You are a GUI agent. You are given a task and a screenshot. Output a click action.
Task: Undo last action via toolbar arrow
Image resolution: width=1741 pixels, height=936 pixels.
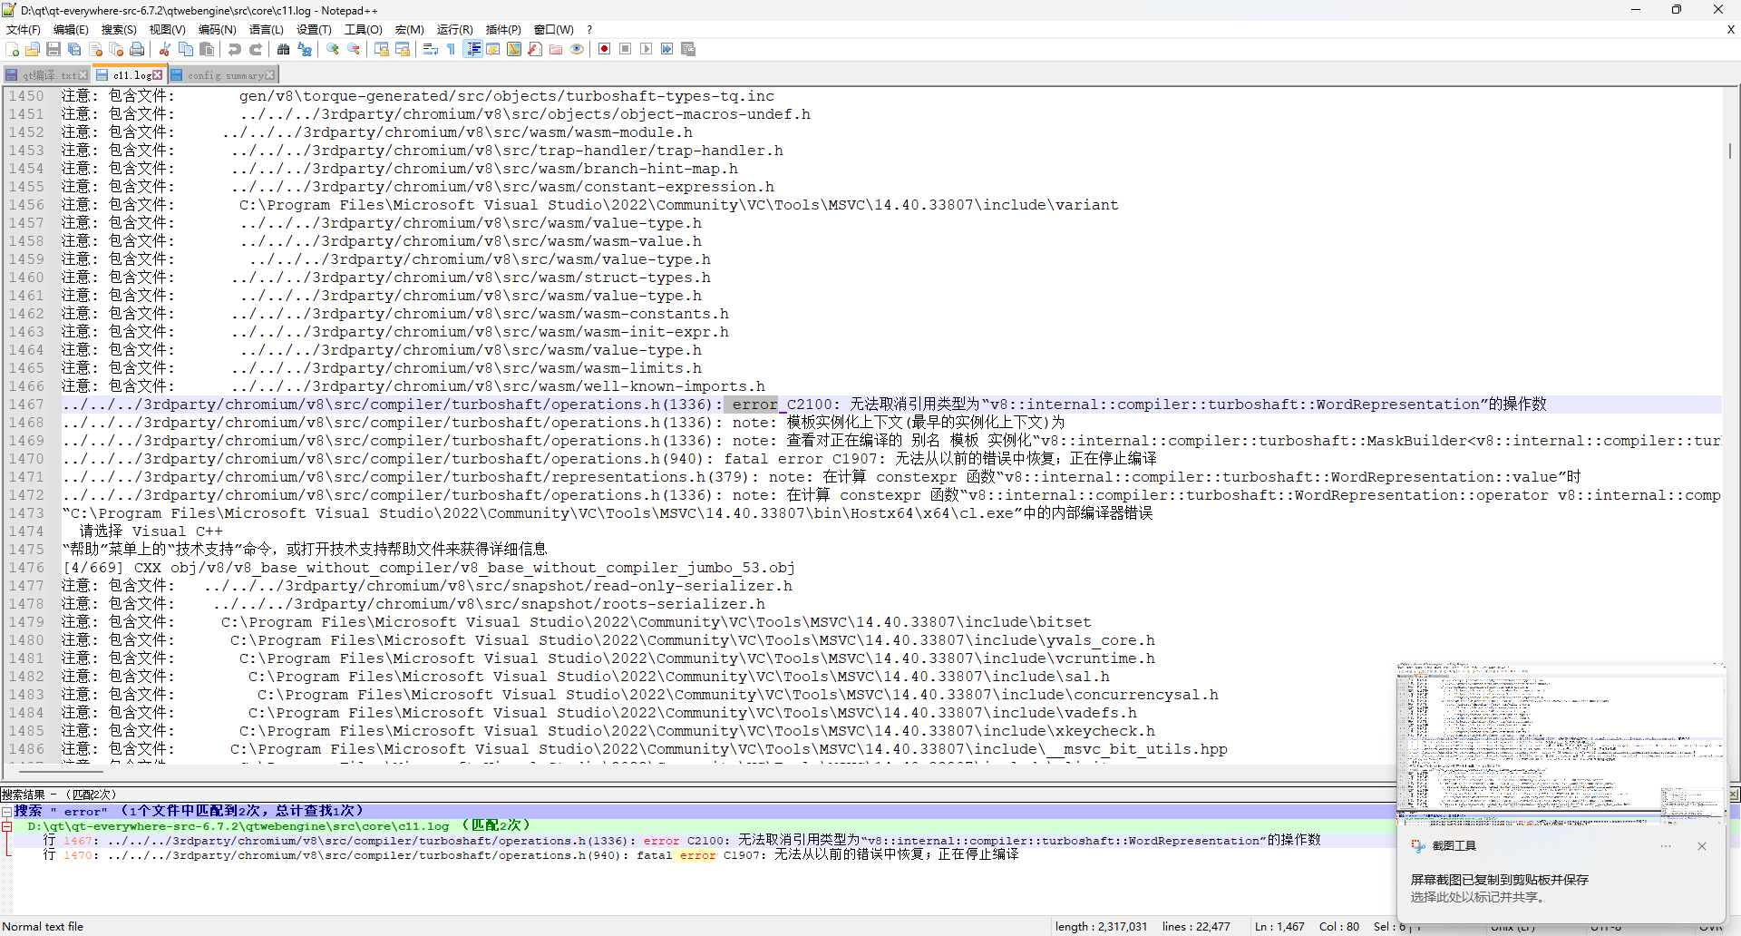235,49
